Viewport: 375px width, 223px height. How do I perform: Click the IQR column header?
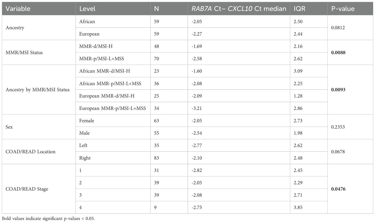(299, 9)
